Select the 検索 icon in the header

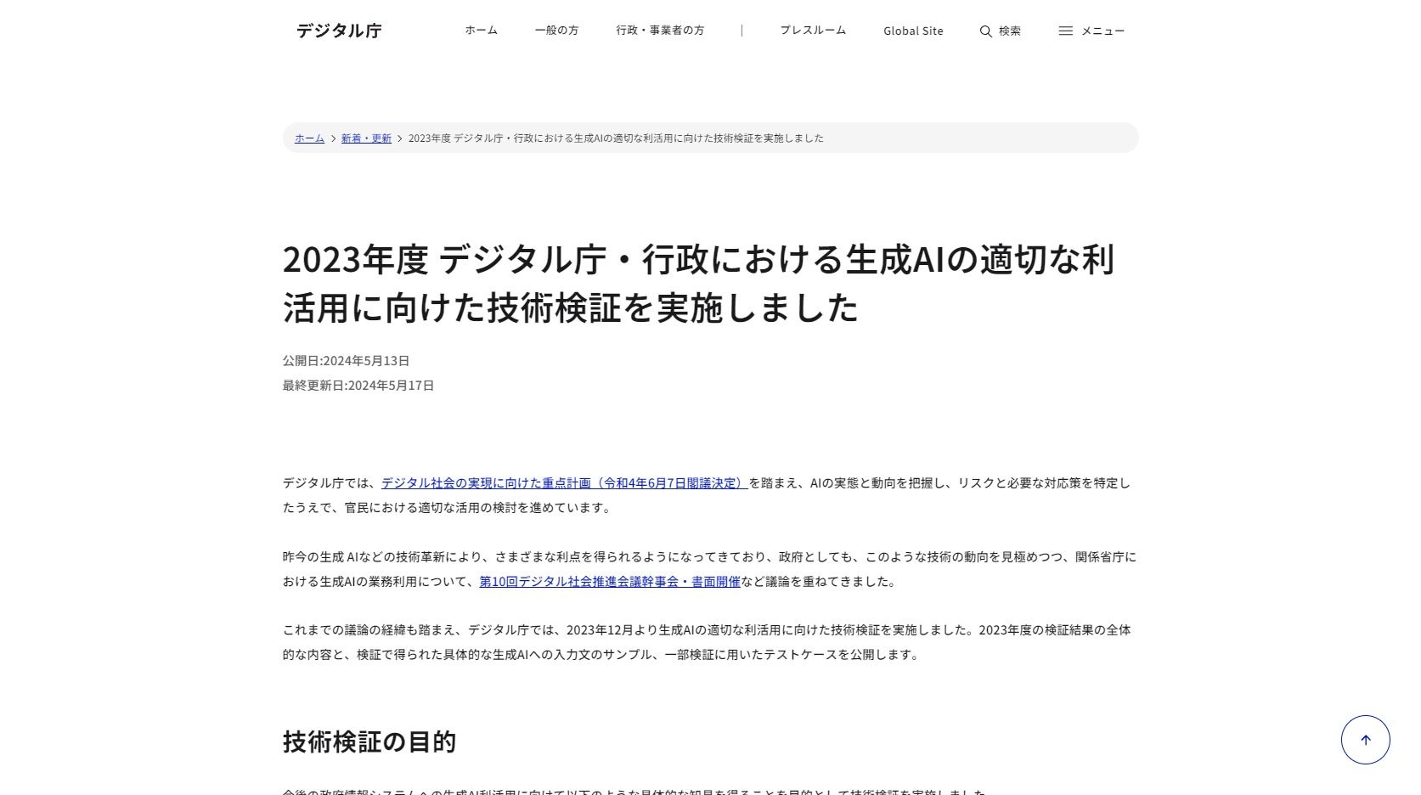(x=1000, y=31)
